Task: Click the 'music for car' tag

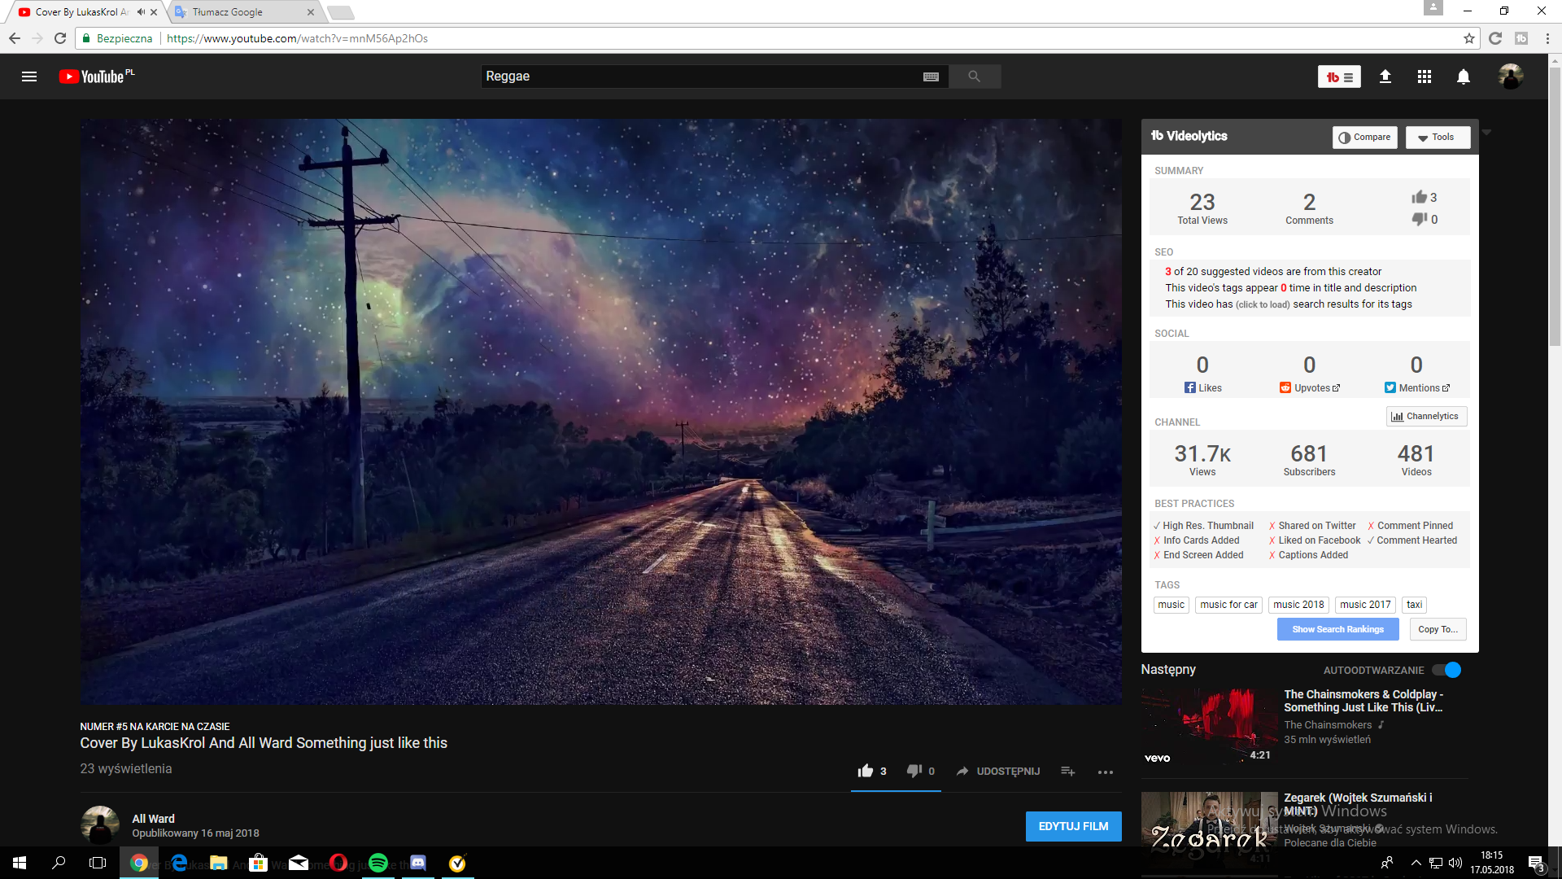Action: [1228, 605]
